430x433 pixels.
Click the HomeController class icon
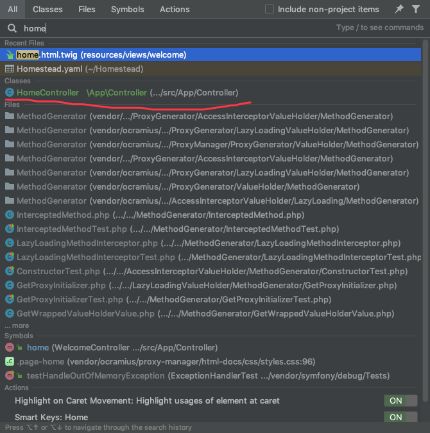(10, 93)
